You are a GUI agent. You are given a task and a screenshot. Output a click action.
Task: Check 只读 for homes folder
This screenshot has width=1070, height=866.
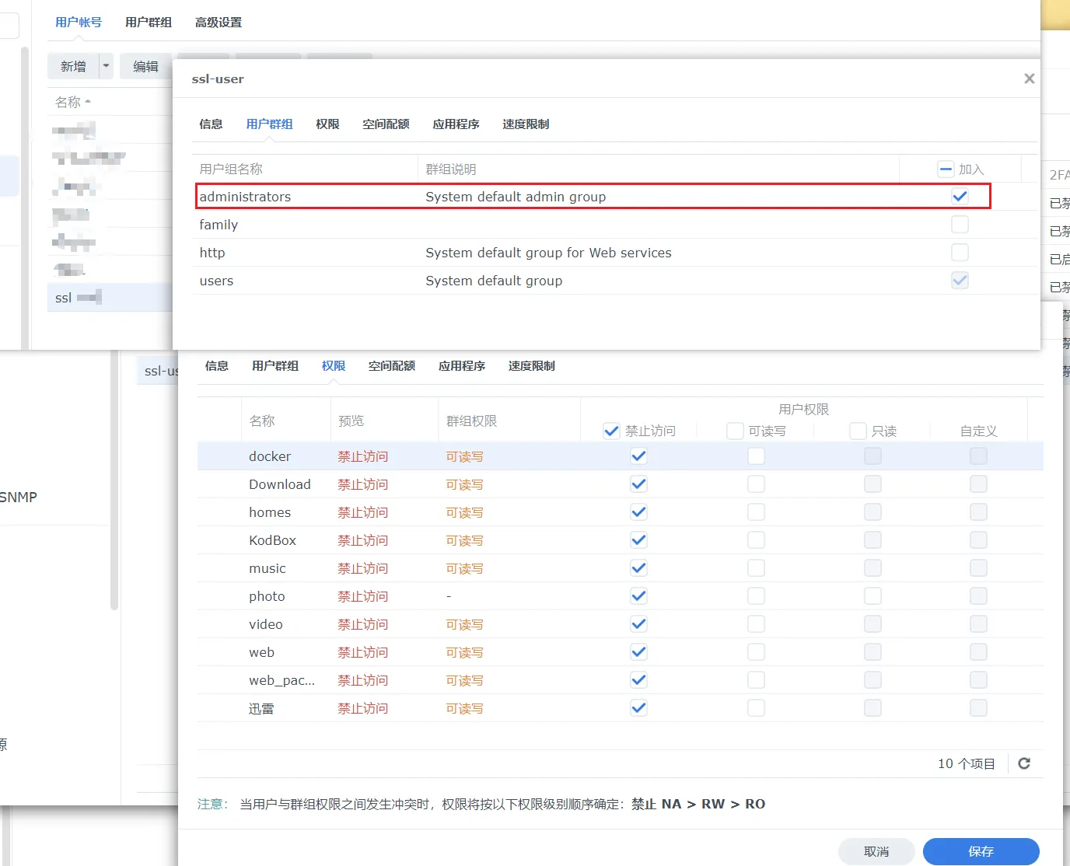point(872,512)
